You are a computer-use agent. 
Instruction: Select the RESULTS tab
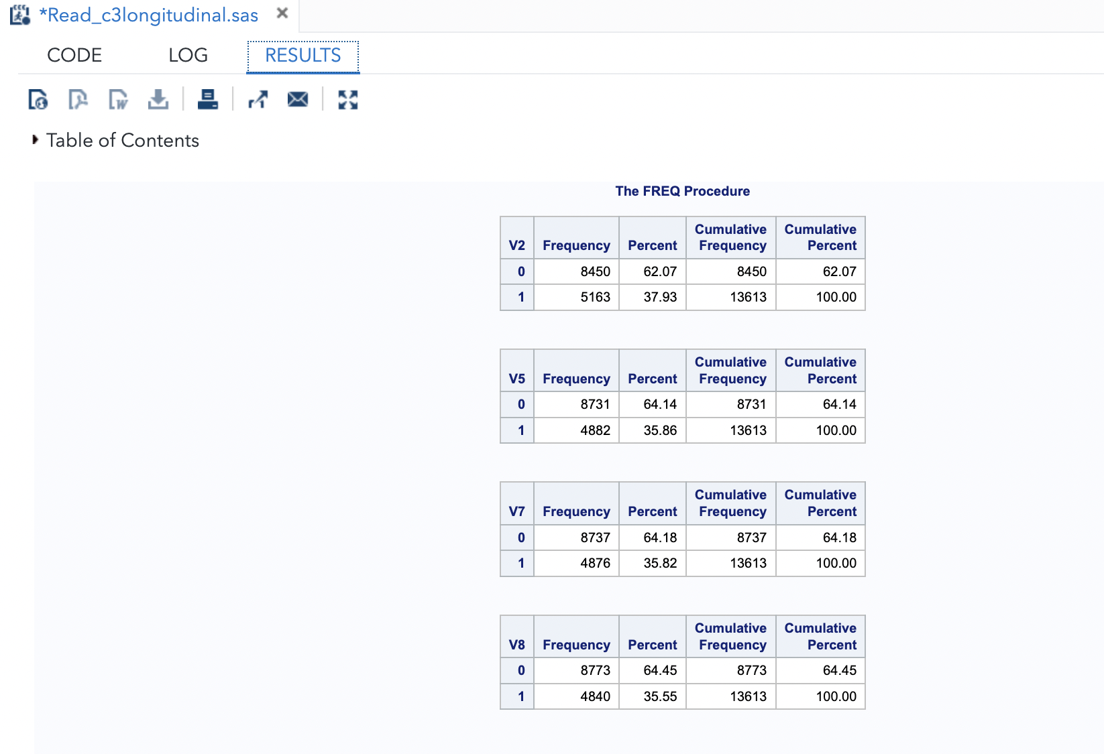(x=303, y=56)
